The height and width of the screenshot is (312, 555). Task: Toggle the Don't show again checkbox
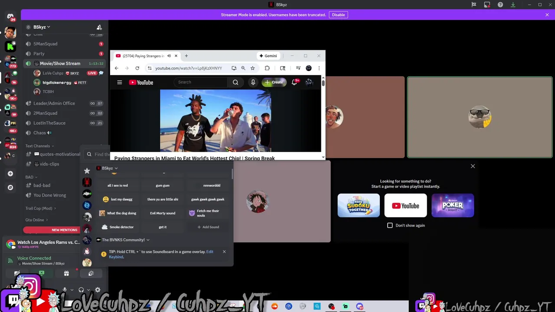click(x=390, y=225)
